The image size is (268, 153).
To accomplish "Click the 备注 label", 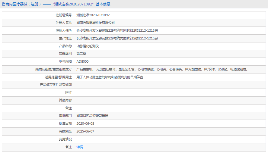I will tap(69, 108).
